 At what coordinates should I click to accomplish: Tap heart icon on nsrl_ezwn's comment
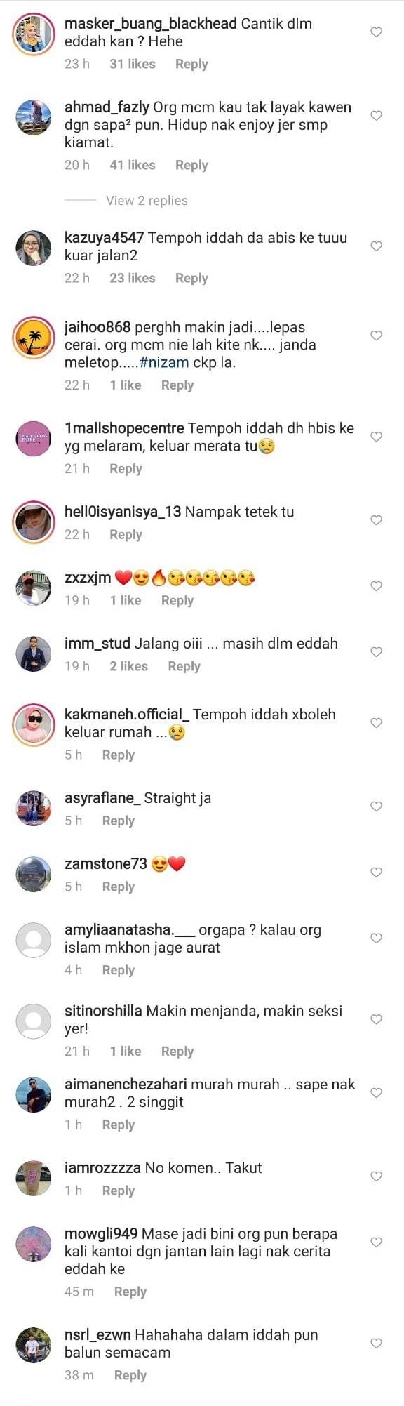376,1343
